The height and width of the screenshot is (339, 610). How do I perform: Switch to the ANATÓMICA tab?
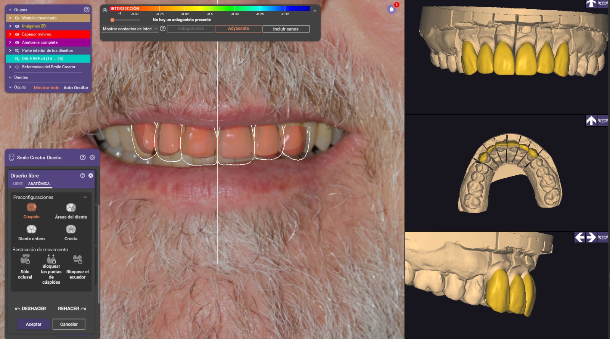39,184
